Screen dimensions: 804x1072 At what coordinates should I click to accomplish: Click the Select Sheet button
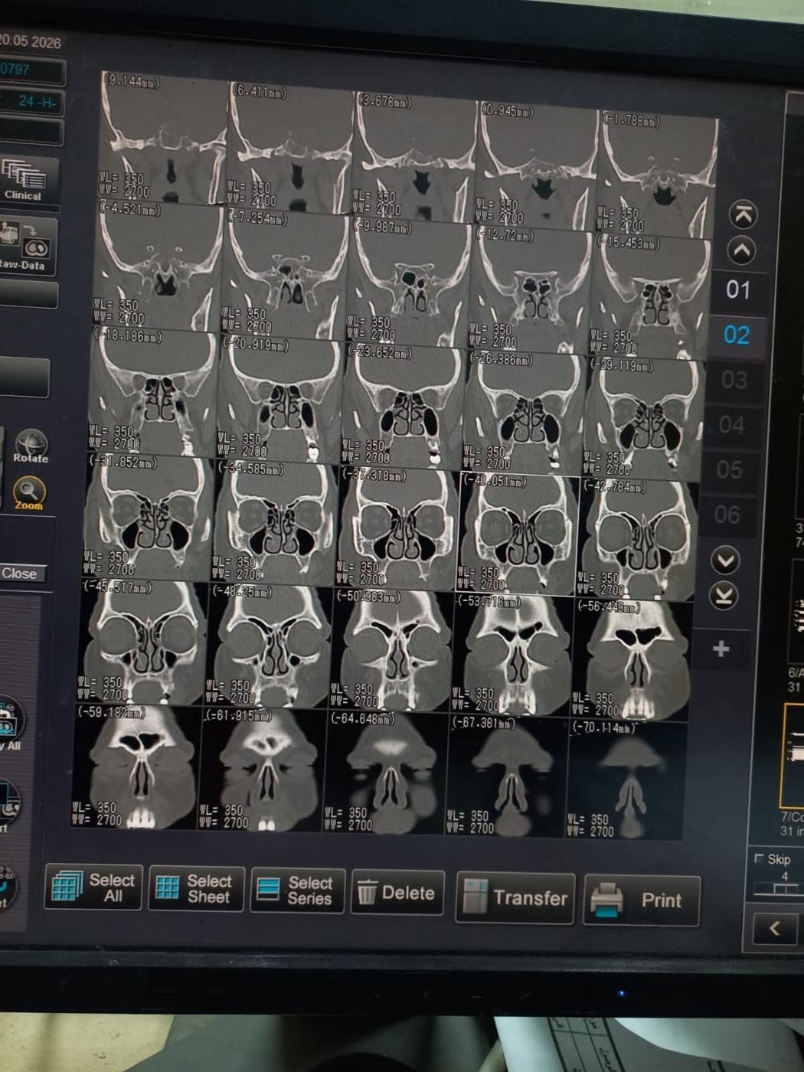click(196, 889)
